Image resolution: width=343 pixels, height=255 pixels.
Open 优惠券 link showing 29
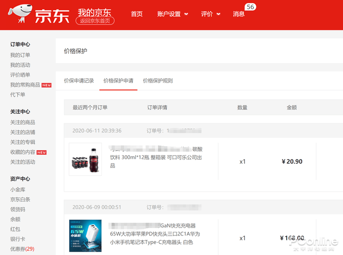tap(22, 249)
